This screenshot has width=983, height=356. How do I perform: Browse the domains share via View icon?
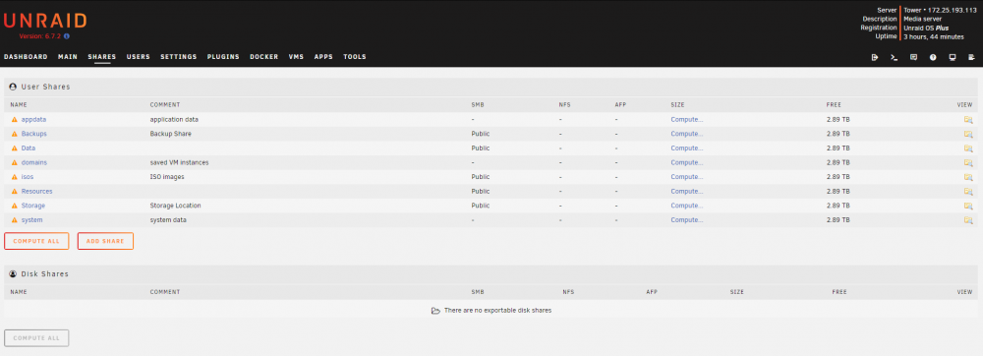coord(968,162)
